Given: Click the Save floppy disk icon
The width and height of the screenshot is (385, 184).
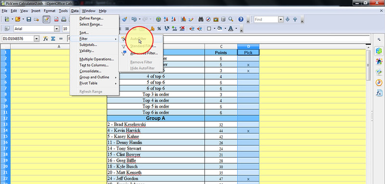Looking at the screenshot, I should 29,19.
